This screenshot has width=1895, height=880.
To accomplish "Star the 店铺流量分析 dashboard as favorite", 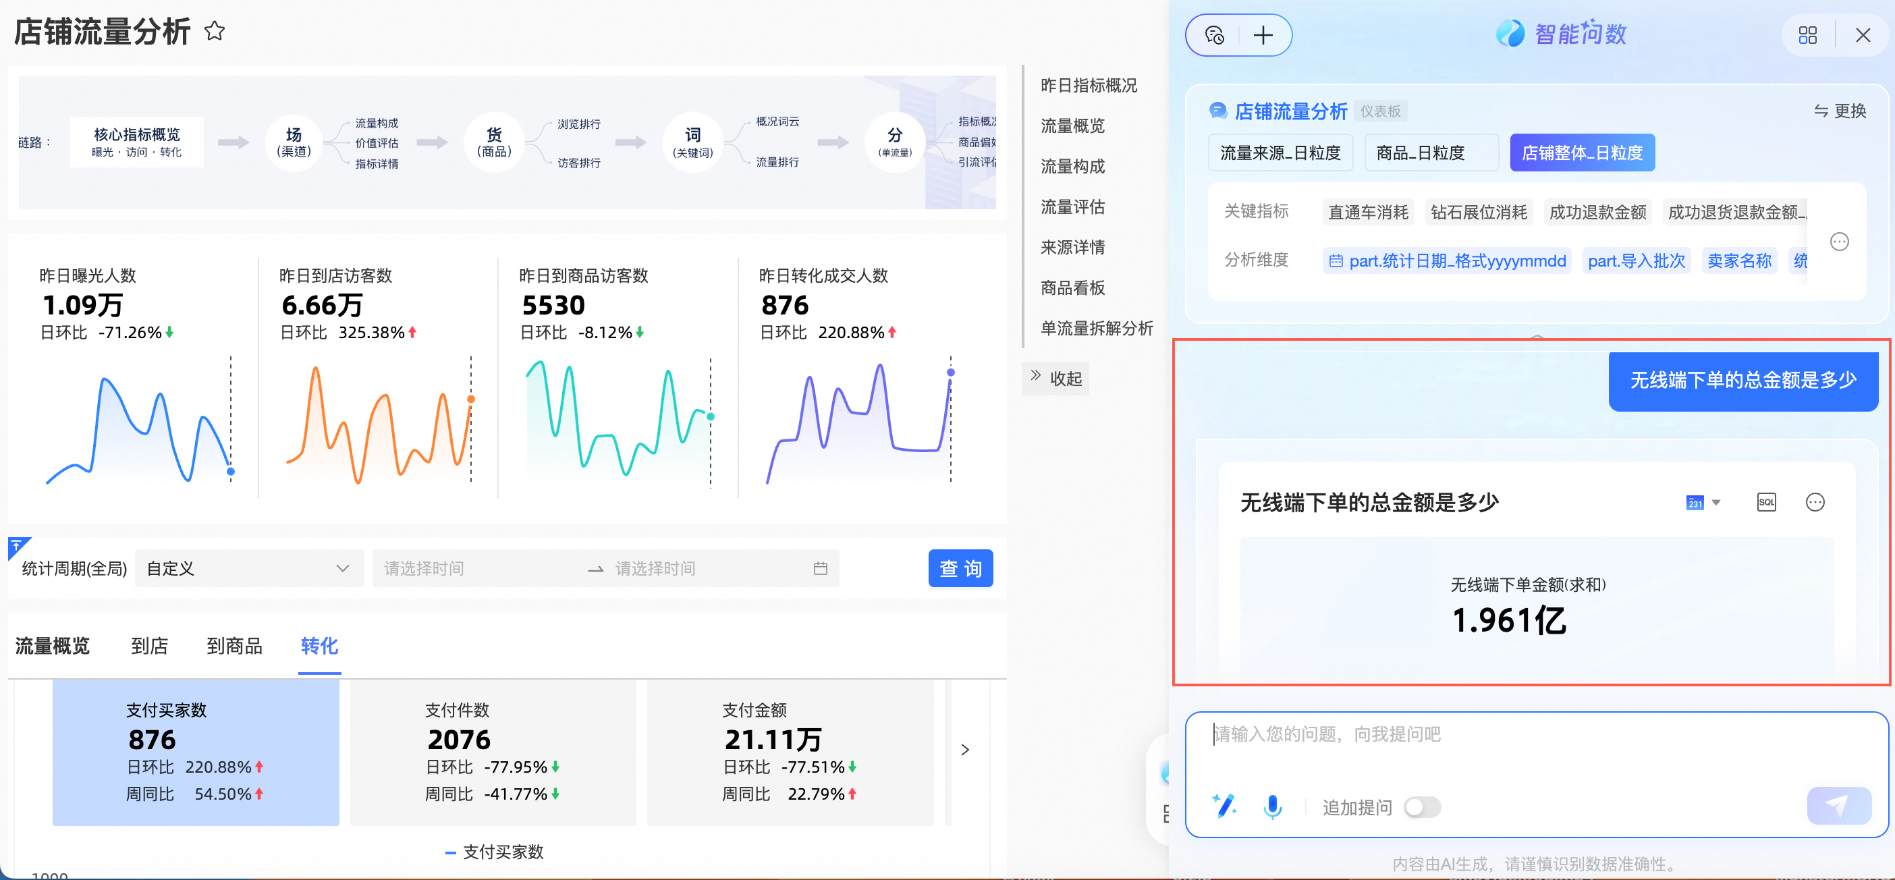I will (x=214, y=32).
